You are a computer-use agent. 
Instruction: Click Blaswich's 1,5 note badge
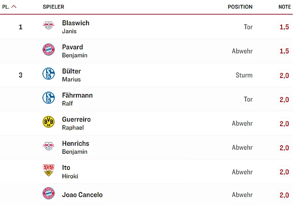284,27
